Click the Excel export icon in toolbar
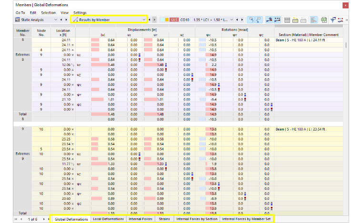 coord(324,20)
